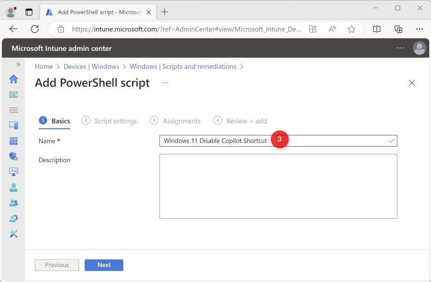The height and width of the screenshot is (282, 431).
Task: Select the Assignments step tab
Action: [x=175, y=121]
